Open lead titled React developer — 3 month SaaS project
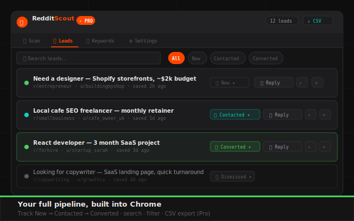This screenshot has height=221, width=354. tap(96, 143)
